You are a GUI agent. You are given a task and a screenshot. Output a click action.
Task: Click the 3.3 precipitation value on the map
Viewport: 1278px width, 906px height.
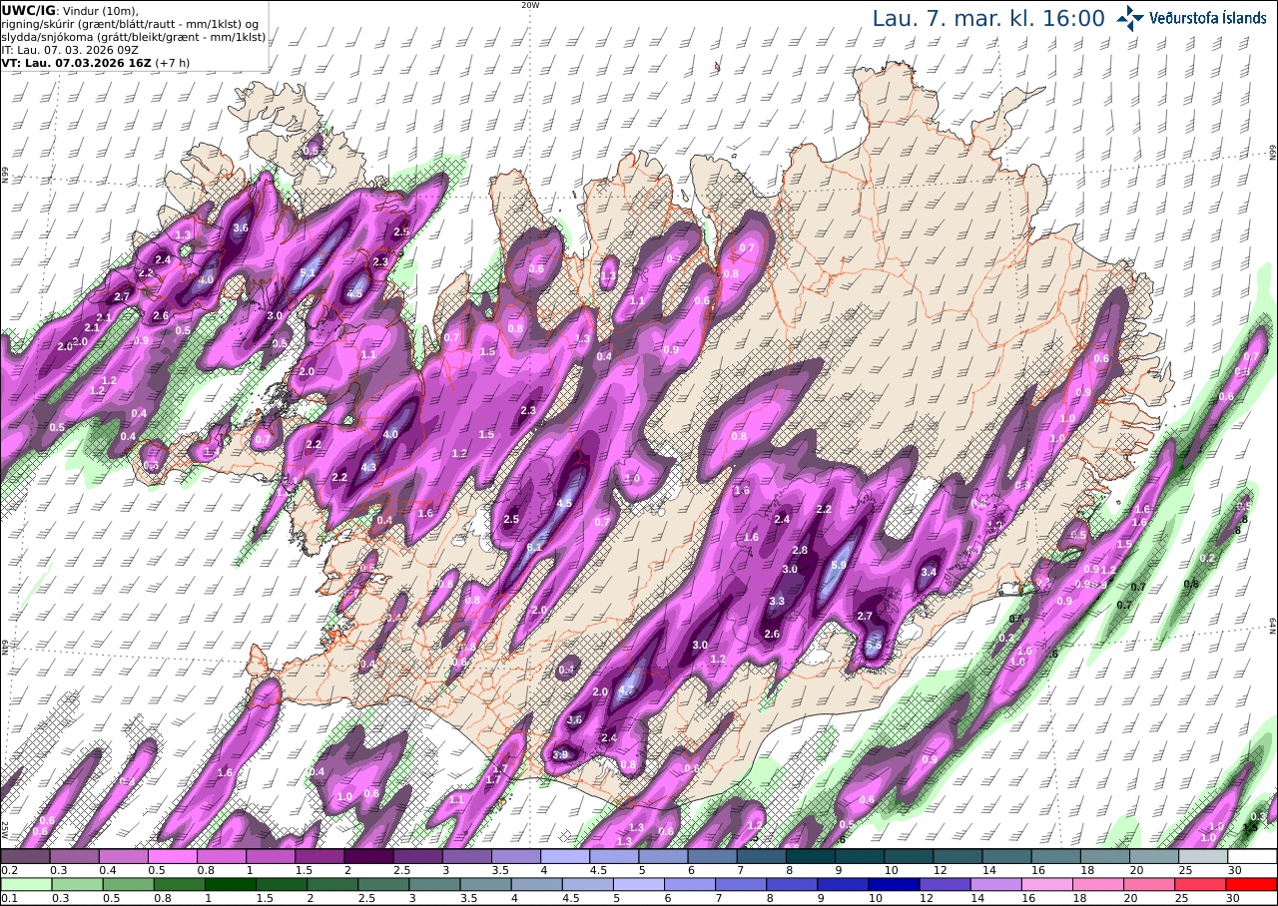[778, 602]
